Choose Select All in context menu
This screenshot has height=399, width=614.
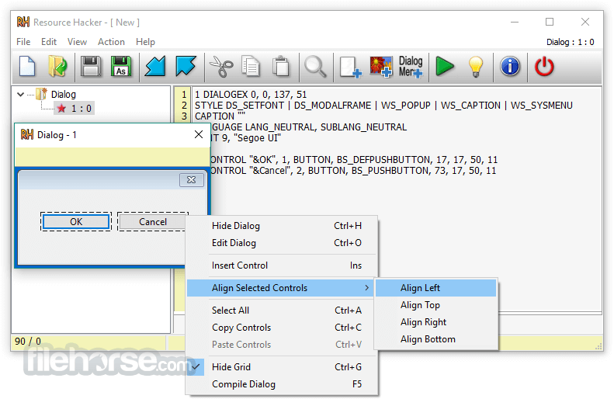pos(282,311)
